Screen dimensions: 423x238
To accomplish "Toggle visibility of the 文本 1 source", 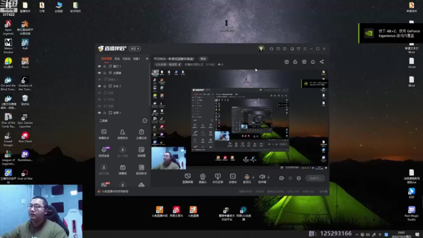I will pos(99,86).
